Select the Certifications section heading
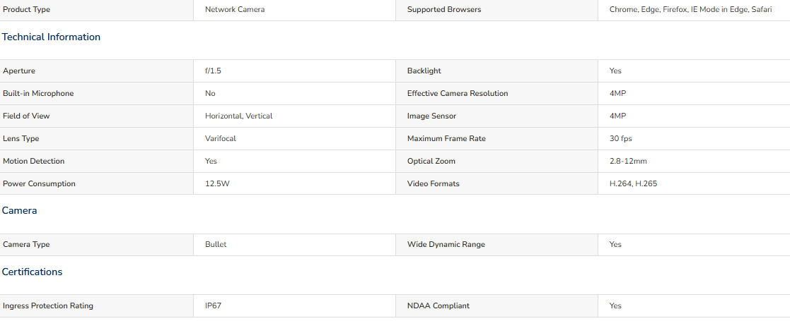 pyautogui.click(x=33, y=272)
